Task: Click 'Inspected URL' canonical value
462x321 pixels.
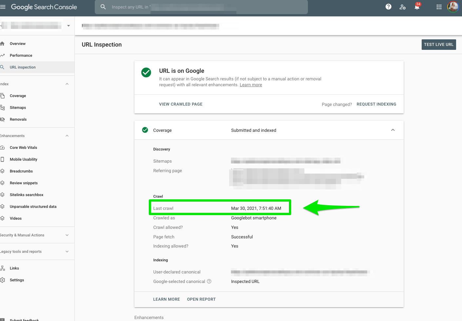Action: 245,281
